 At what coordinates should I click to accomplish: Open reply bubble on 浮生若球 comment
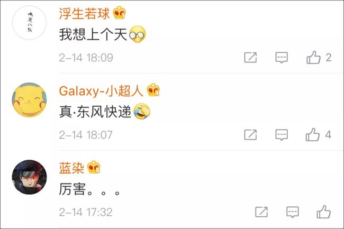(x=282, y=58)
